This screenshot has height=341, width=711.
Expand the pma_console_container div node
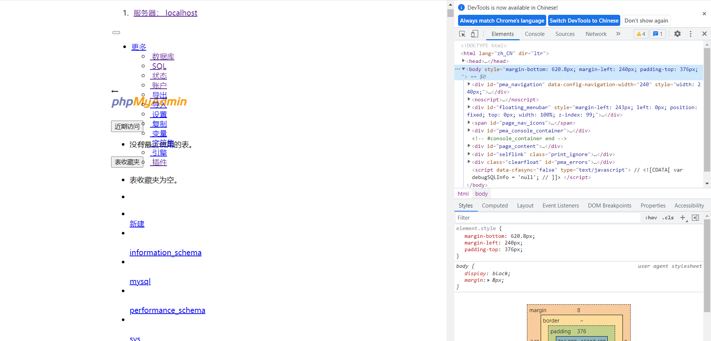point(469,130)
